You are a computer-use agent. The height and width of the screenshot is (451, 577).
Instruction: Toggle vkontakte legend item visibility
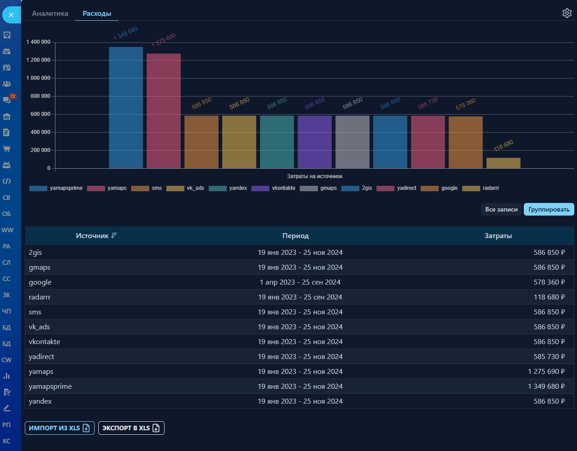pos(274,188)
